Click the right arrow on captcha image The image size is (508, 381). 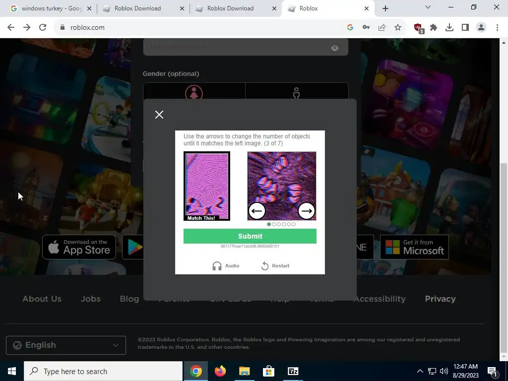coord(307,211)
